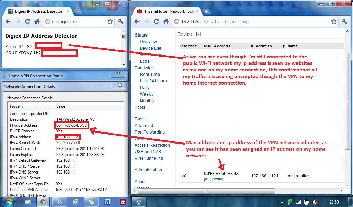Open Real-Time bandwidth page
Viewport: 353px width, 207px height.
(x=150, y=74)
